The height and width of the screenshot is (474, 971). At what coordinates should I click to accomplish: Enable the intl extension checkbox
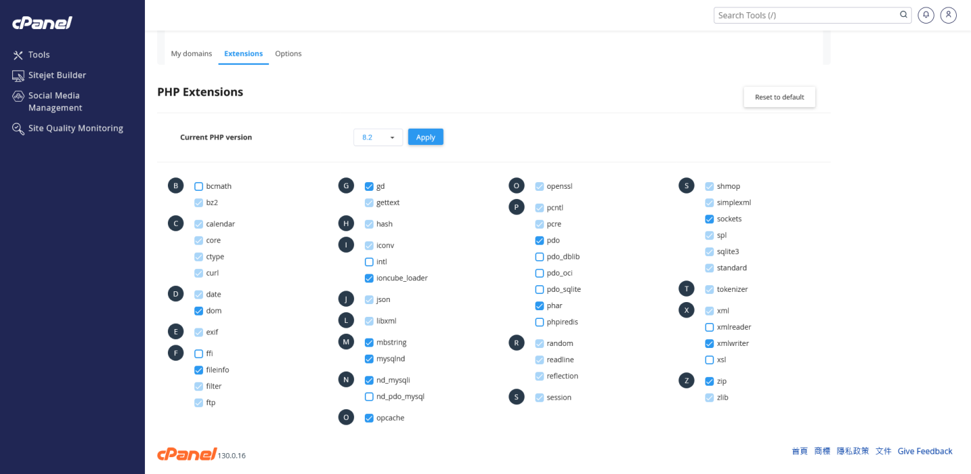click(369, 262)
